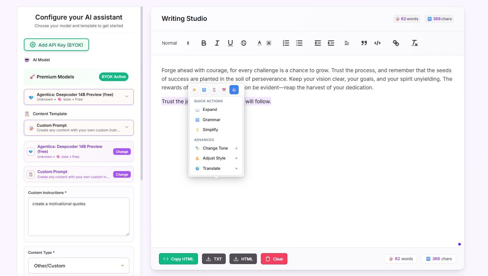Click the sparkle icon in floating toolbar
This screenshot has height=276, width=488.
point(194,90)
